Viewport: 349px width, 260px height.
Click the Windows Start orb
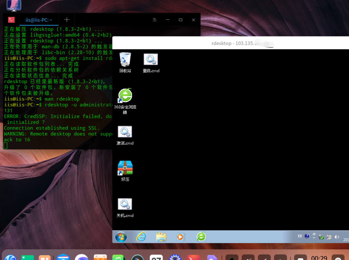click(x=121, y=237)
